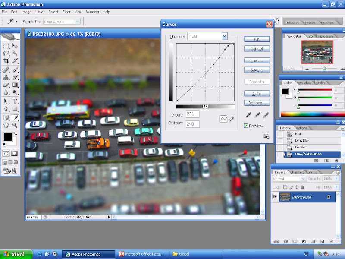This screenshot has width=345, height=259.
Task: Pick the Magic Wand tool
Action: click(15, 53)
